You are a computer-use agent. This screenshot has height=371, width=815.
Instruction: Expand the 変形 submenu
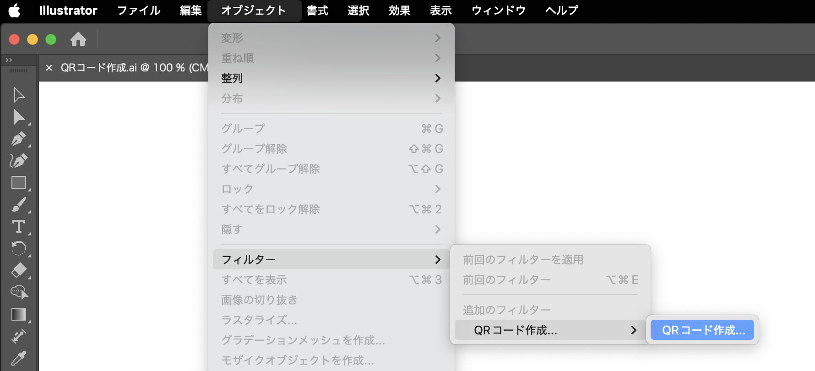331,38
